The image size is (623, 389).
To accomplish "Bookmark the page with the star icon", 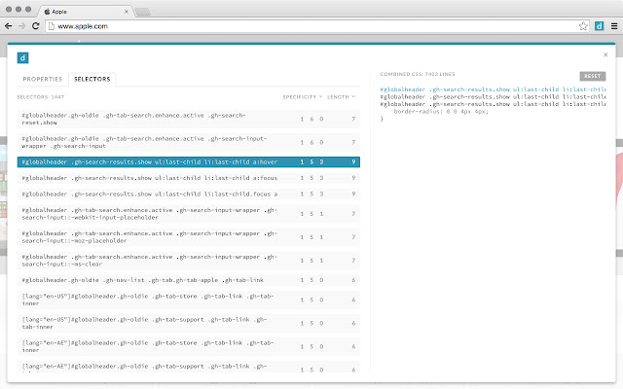I will 584,26.
